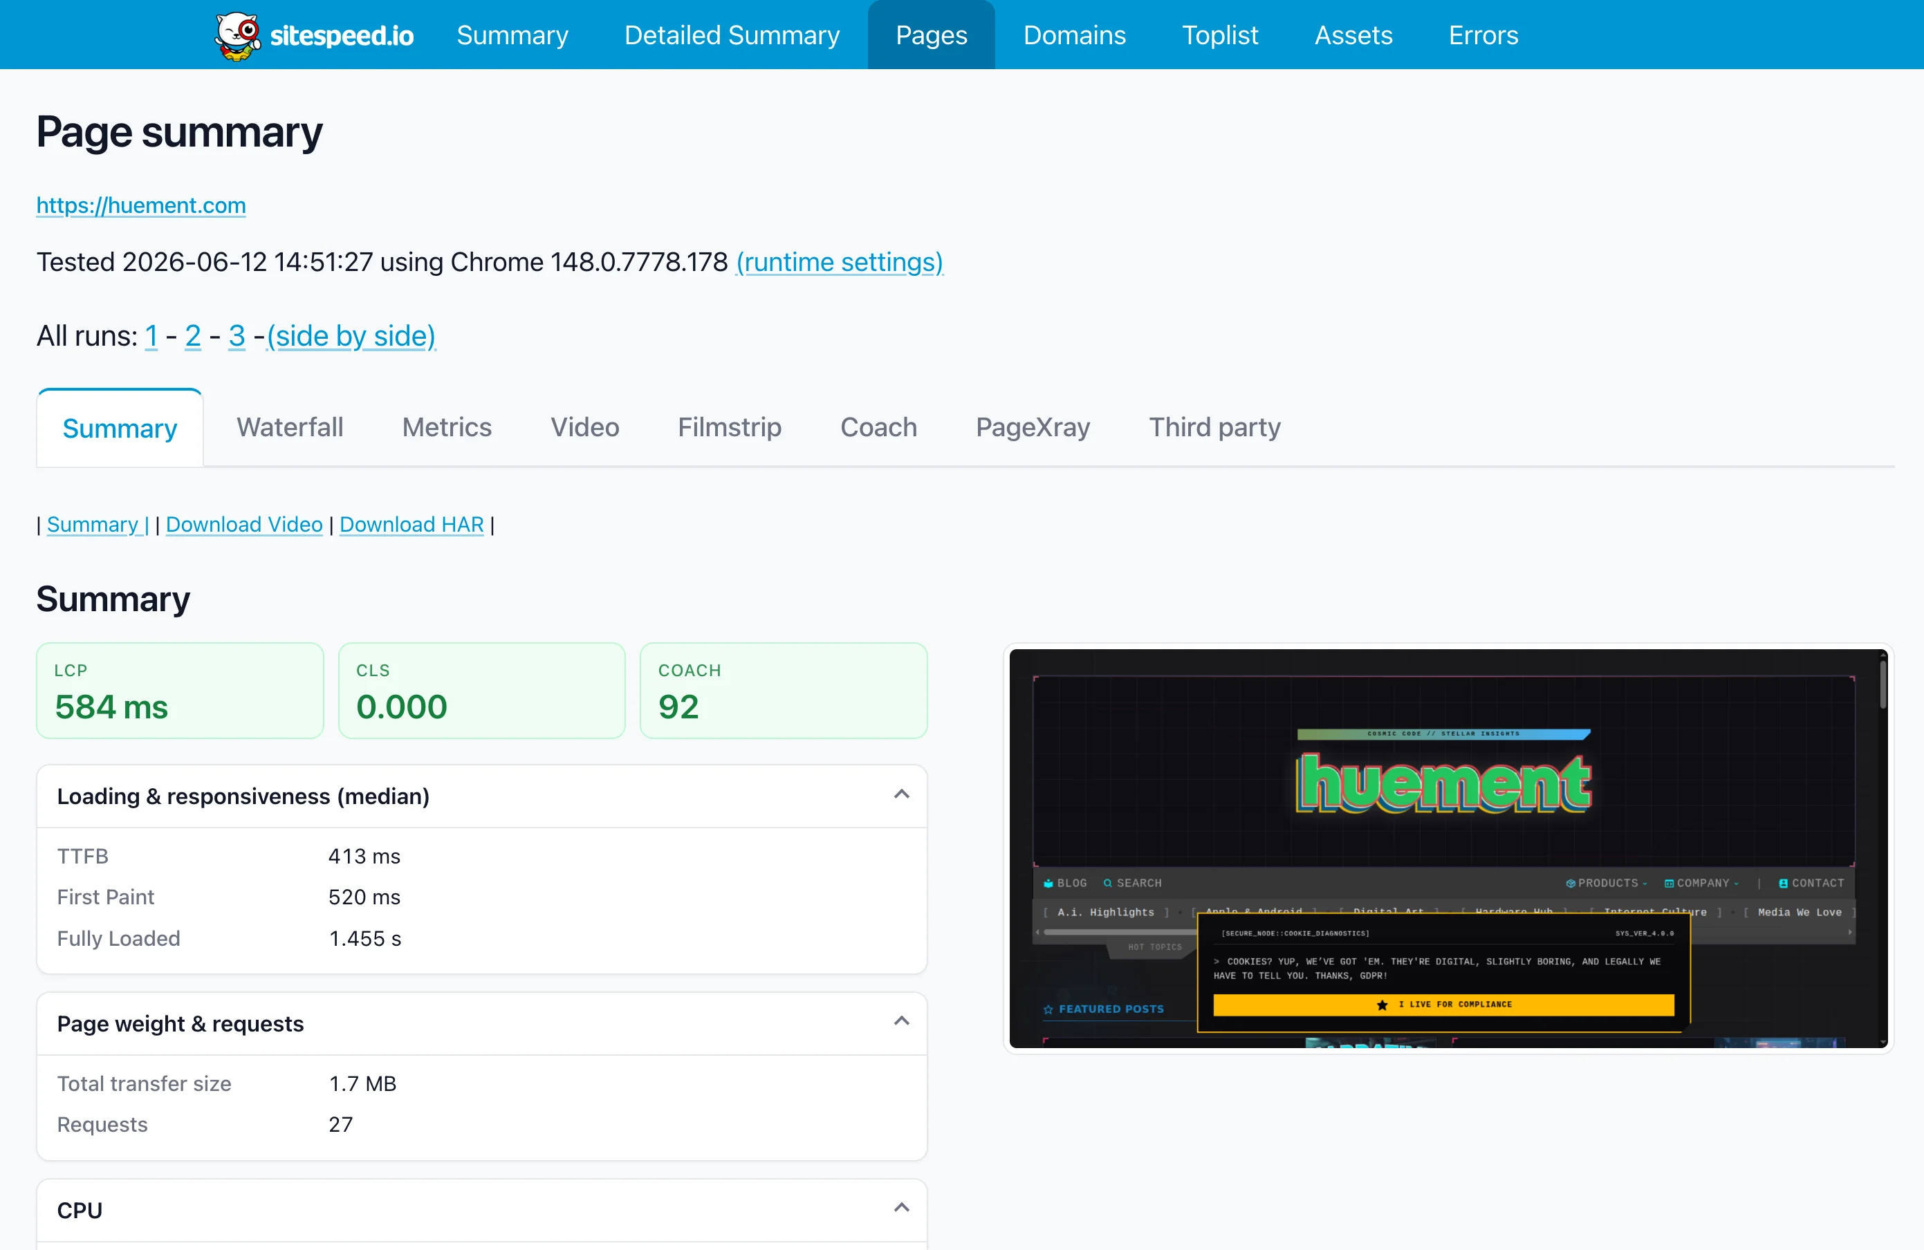Viewport: 1924px width, 1250px height.
Task: Switch to the Filmstrip tab
Action: coord(729,427)
